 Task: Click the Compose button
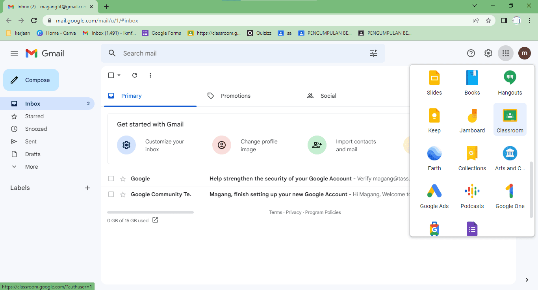tap(31, 80)
